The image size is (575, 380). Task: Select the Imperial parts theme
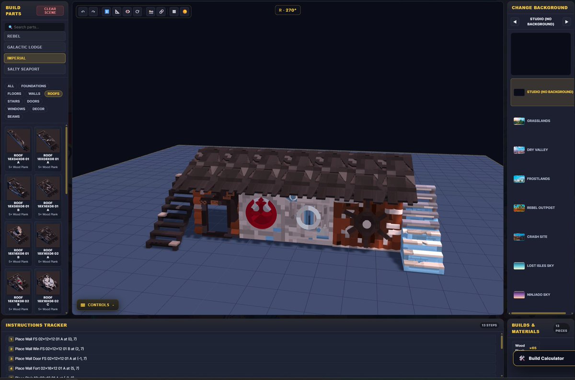click(x=34, y=58)
